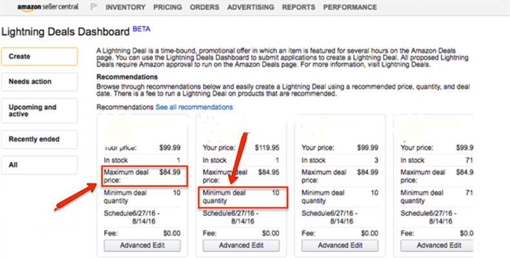
Task: Select the Create tab in the sidebar
Action: coord(39,57)
